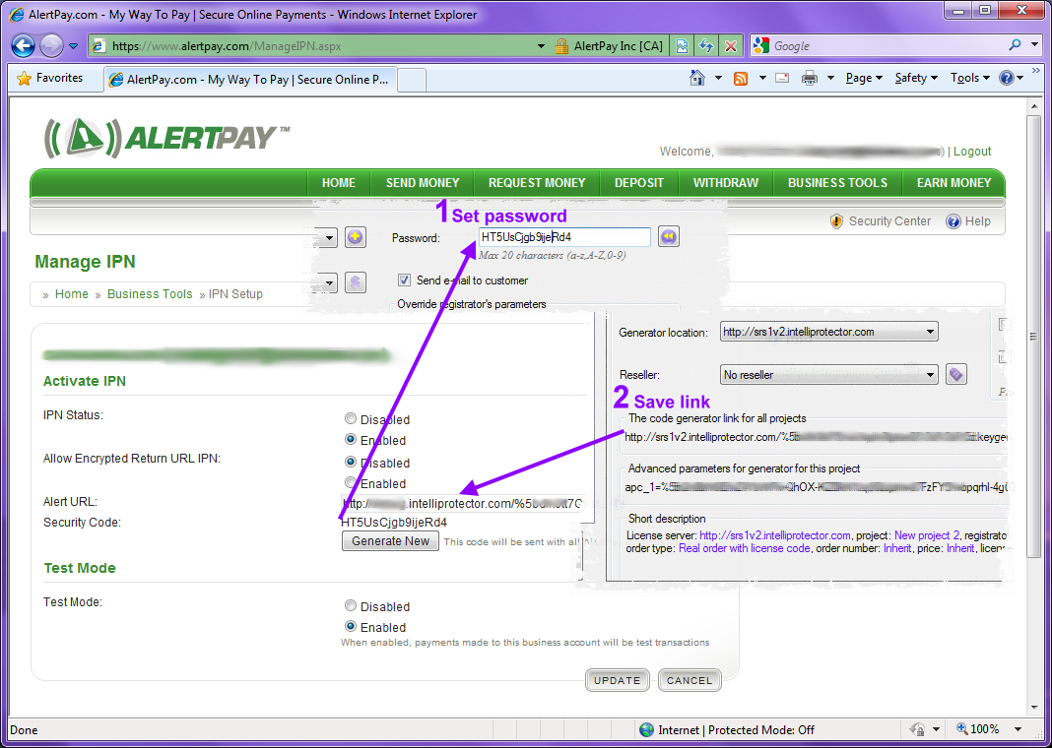
Task: Open the Favorites star button
Action: (x=49, y=79)
